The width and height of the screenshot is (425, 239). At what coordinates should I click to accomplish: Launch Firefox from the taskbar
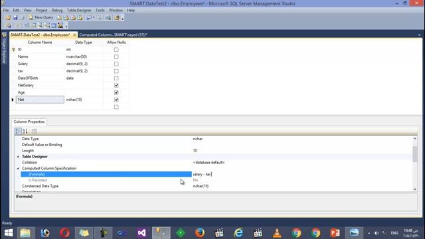click(200, 233)
